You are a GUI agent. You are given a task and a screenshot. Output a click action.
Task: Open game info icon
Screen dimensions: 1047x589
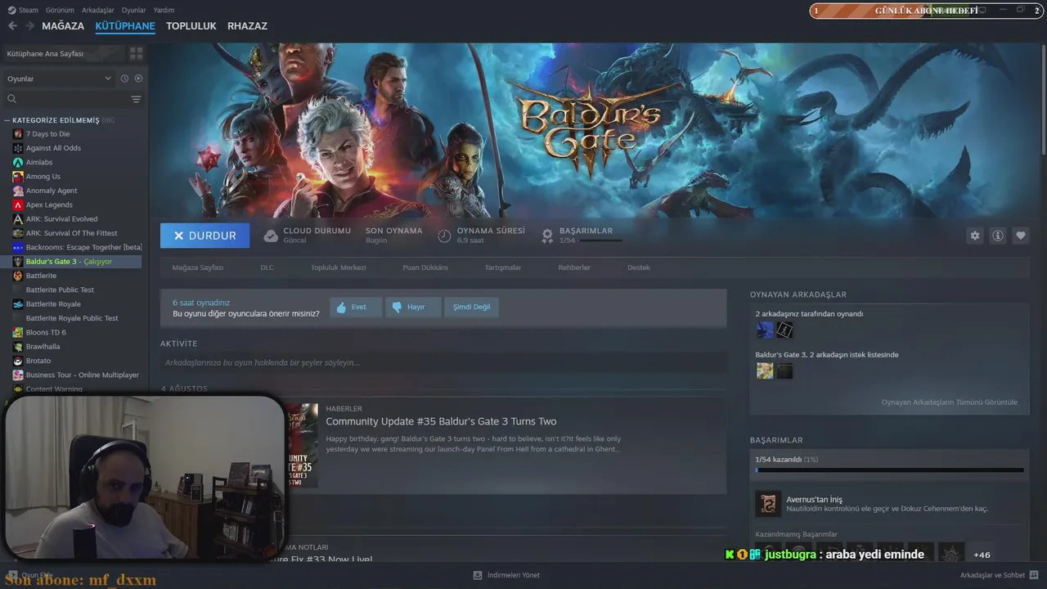click(x=998, y=236)
